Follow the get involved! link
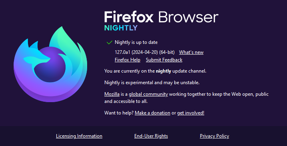This screenshot has width=287, height=146. (x=191, y=113)
